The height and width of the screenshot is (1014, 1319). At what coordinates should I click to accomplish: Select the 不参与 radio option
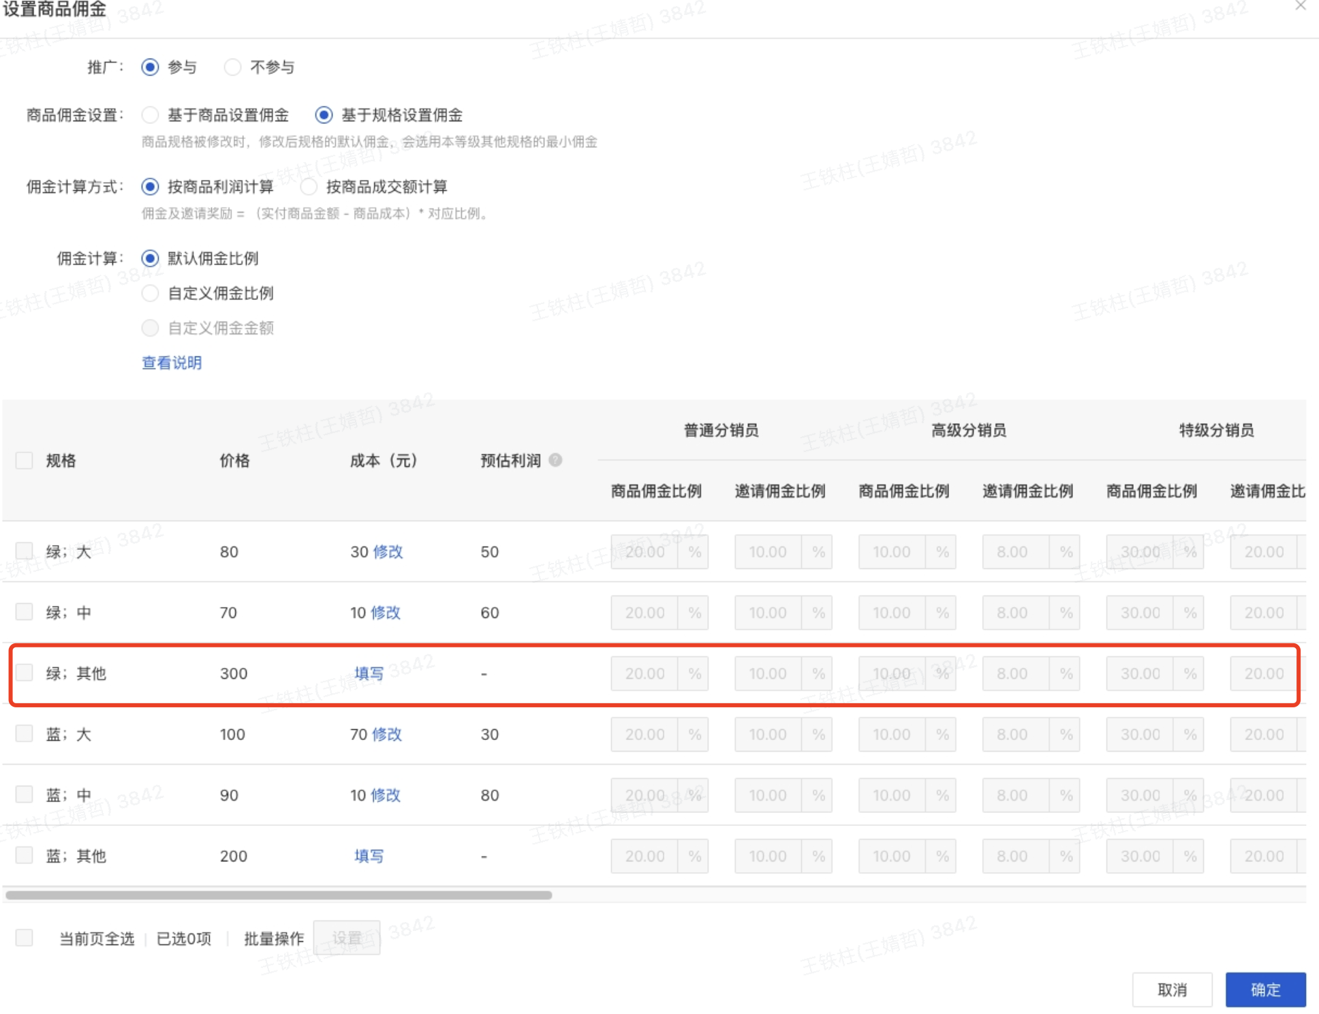[232, 67]
